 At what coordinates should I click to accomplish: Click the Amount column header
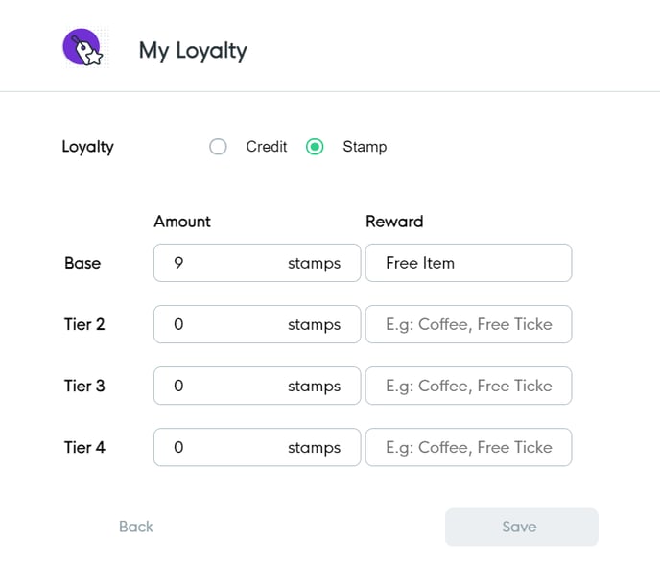(x=182, y=222)
